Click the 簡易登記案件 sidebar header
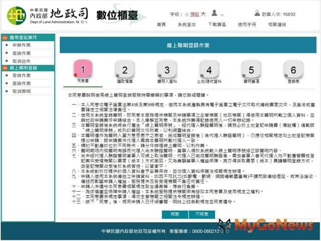321x241 pixels. tap(28, 38)
